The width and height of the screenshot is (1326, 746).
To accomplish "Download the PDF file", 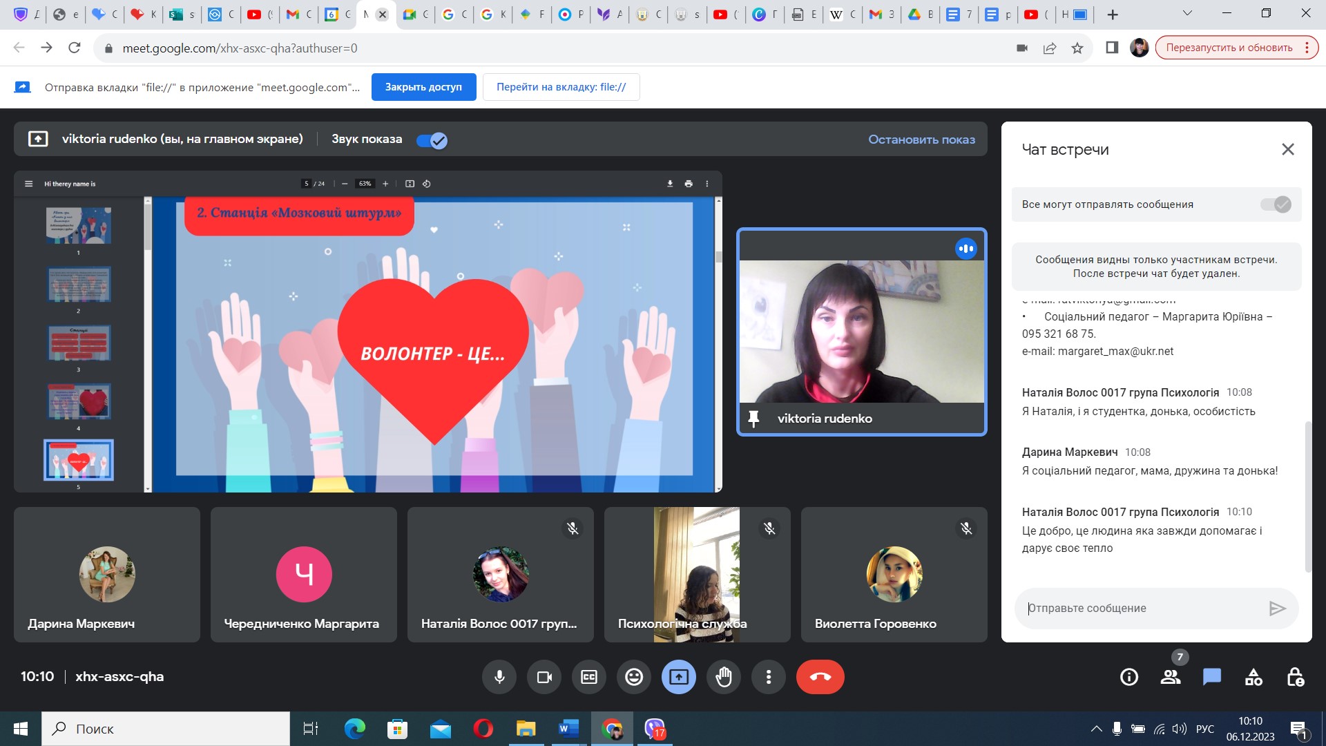I will pos(670,184).
